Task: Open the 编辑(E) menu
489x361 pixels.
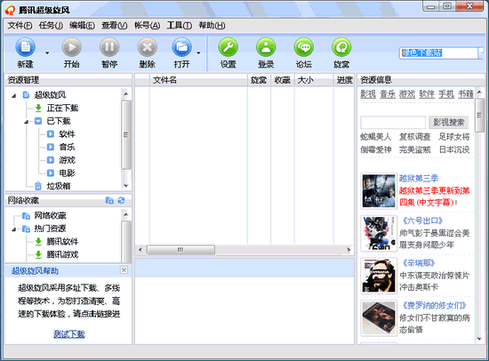Action: [82, 26]
